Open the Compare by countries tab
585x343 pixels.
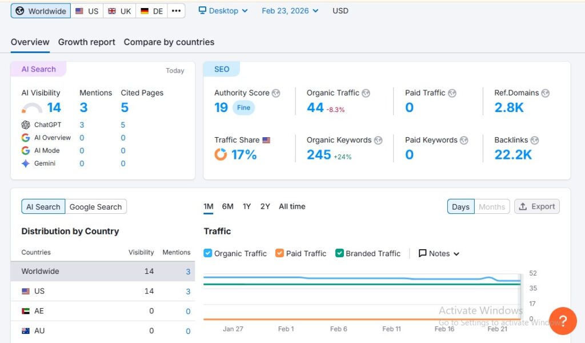point(169,42)
